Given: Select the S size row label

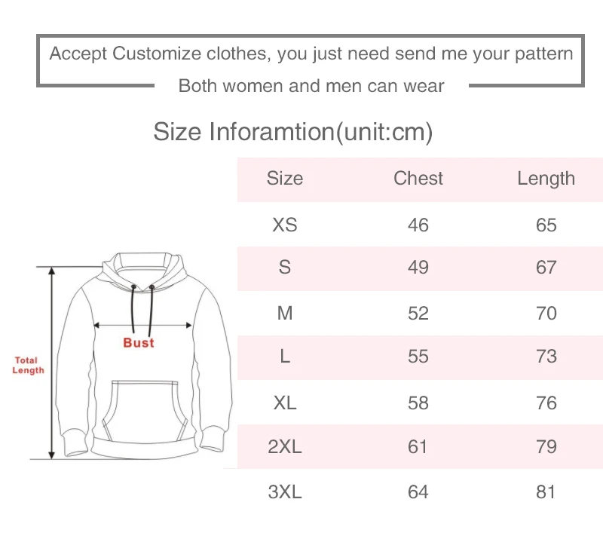Looking at the screenshot, I should [285, 267].
